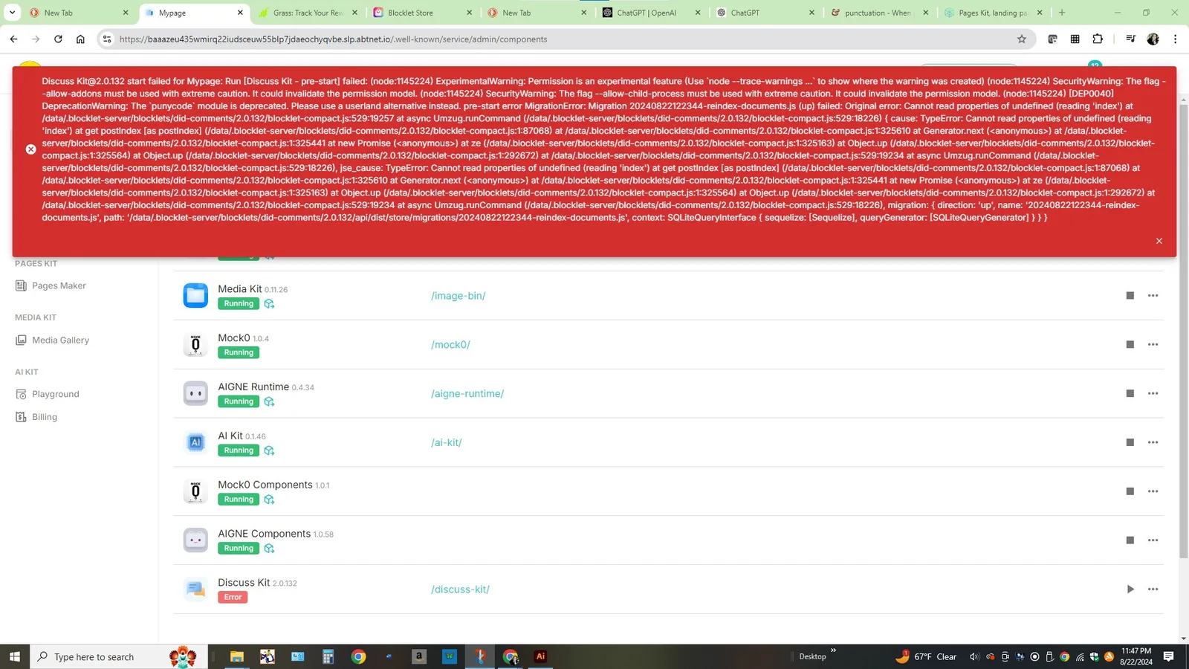The image size is (1189, 669).
Task: Open Adobe Illustrator from the taskbar
Action: 540,656
